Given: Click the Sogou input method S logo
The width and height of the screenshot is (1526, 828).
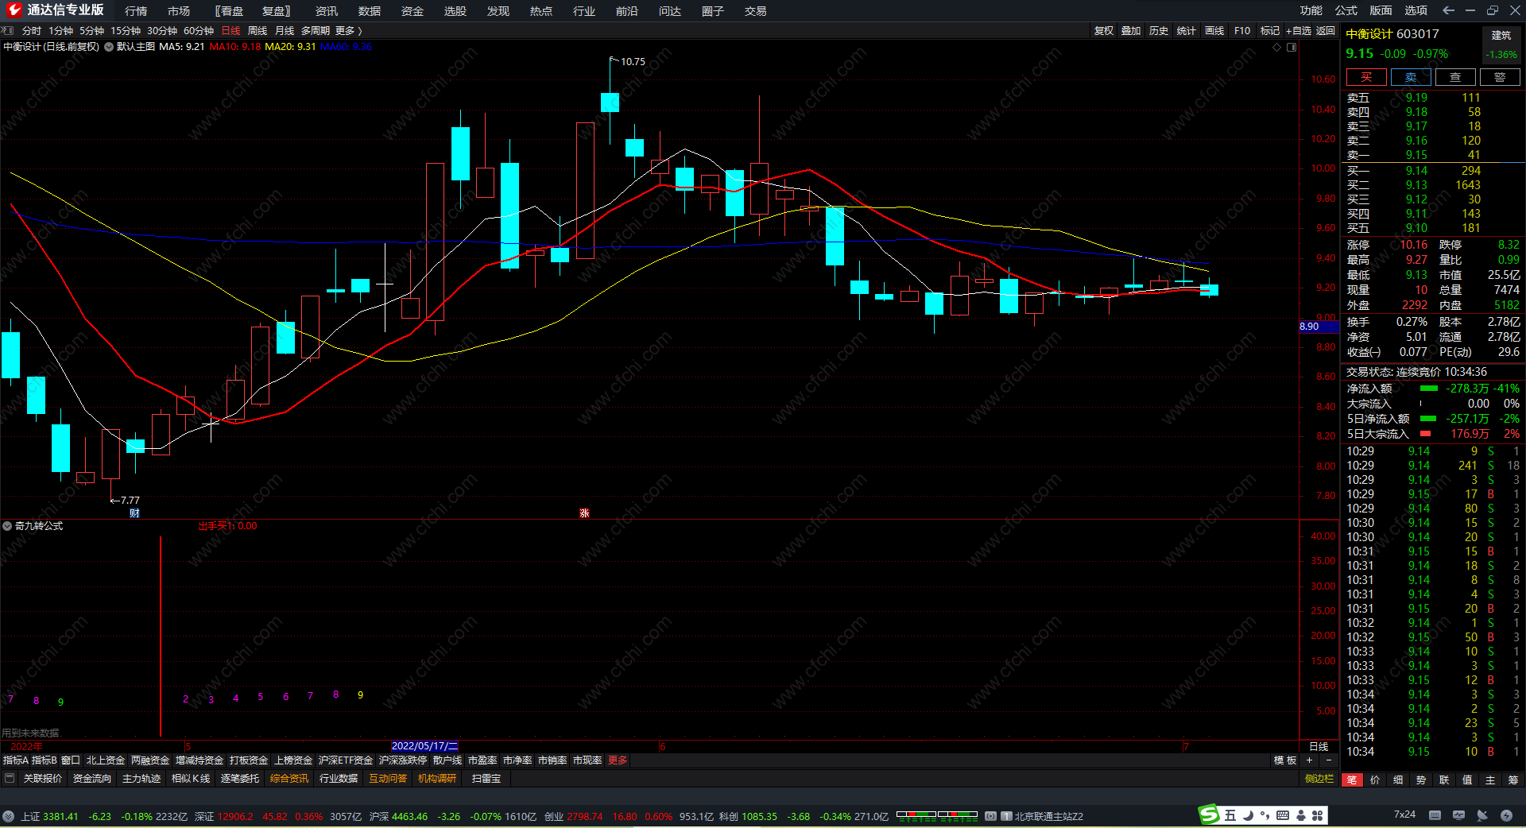Looking at the screenshot, I should pos(1209,814).
